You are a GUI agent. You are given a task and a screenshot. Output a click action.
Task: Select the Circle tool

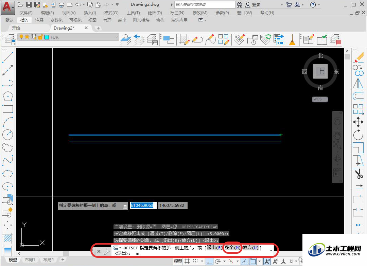[8, 135]
